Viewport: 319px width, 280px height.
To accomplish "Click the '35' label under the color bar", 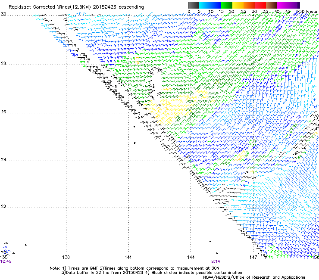I will [266, 11].
